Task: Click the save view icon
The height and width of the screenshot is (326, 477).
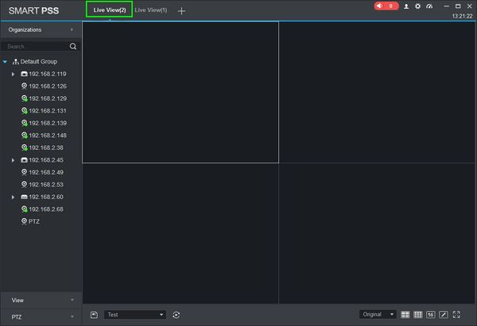Action: pyautogui.click(x=94, y=315)
